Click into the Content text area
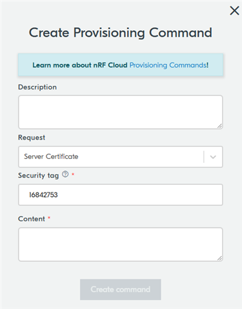Viewport: 242px width, 309px height. (x=121, y=245)
